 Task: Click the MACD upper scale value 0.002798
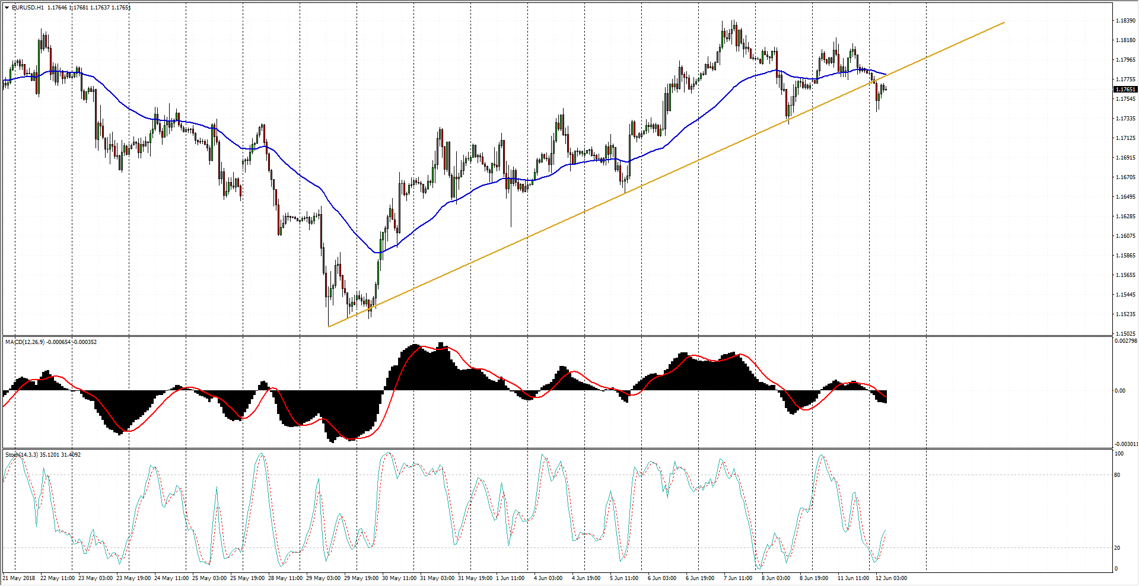[1125, 342]
